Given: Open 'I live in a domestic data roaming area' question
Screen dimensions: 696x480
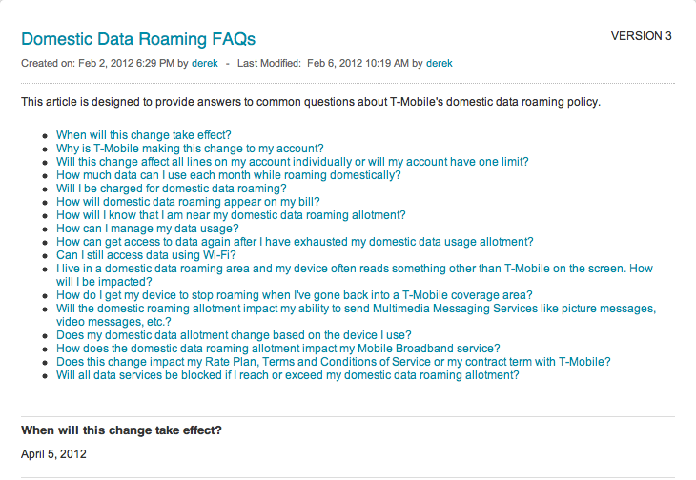Looking at the screenshot, I should (354, 269).
